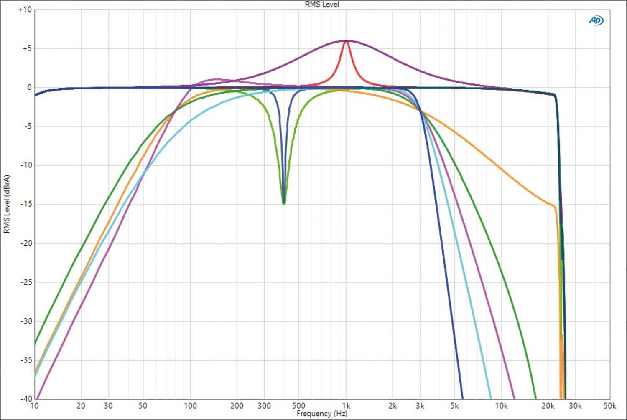Click the notch bottom near 400 Hz

284,203
